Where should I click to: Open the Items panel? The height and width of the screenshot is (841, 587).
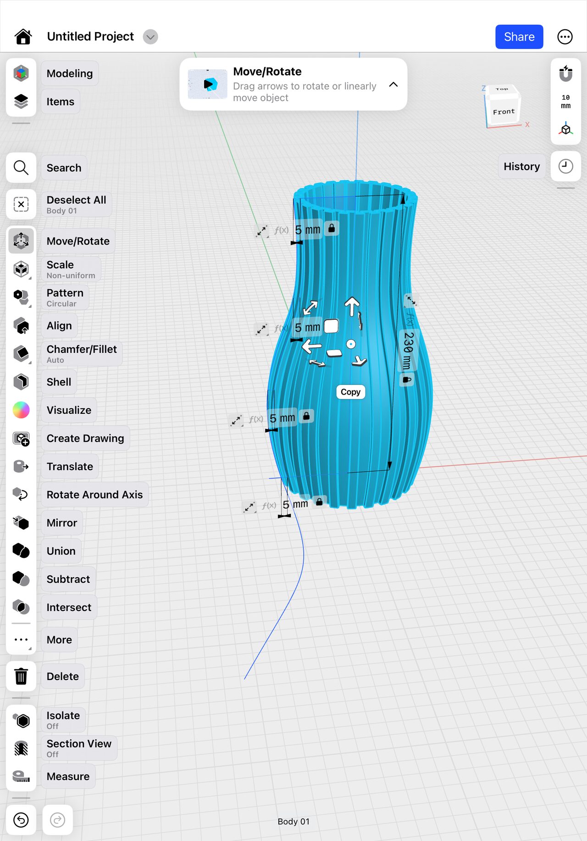point(61,102)
